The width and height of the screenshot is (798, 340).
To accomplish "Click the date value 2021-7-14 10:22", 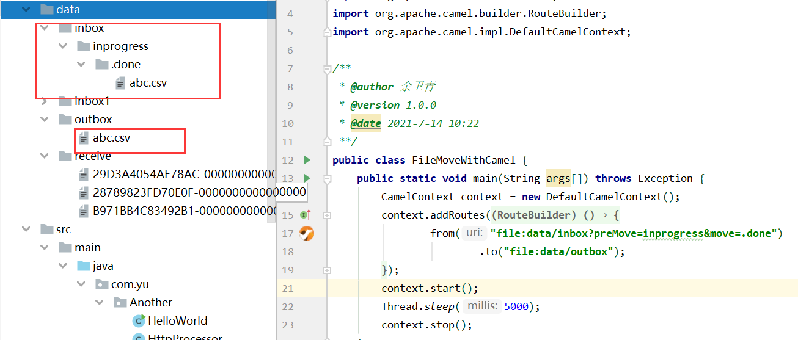I will point(433,123).
